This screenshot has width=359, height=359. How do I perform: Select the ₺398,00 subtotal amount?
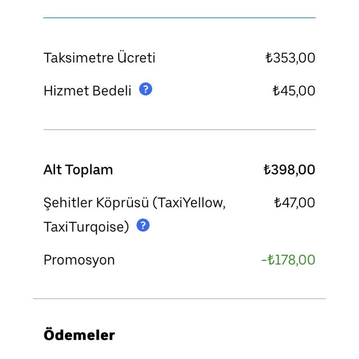tap(289, 170)
